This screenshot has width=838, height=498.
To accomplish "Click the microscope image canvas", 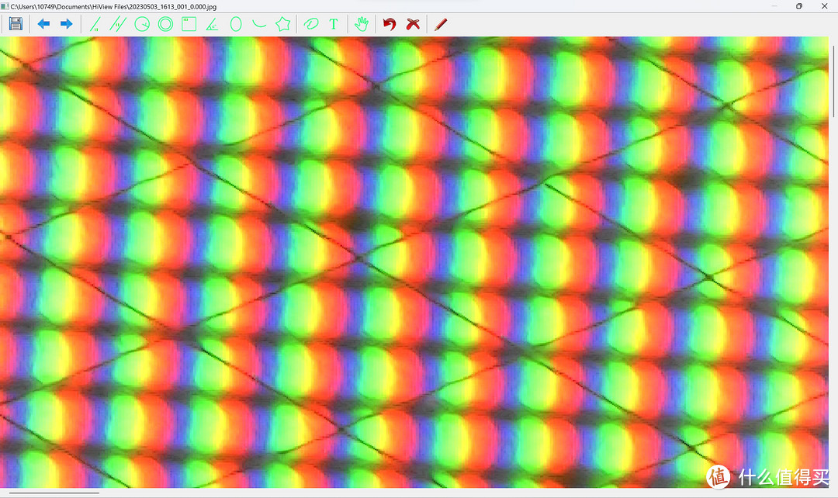I will coord(414,262).
